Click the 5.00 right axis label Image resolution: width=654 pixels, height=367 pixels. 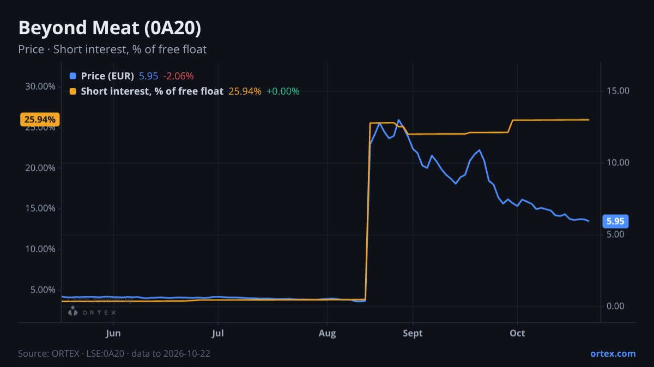coord(616,234)
